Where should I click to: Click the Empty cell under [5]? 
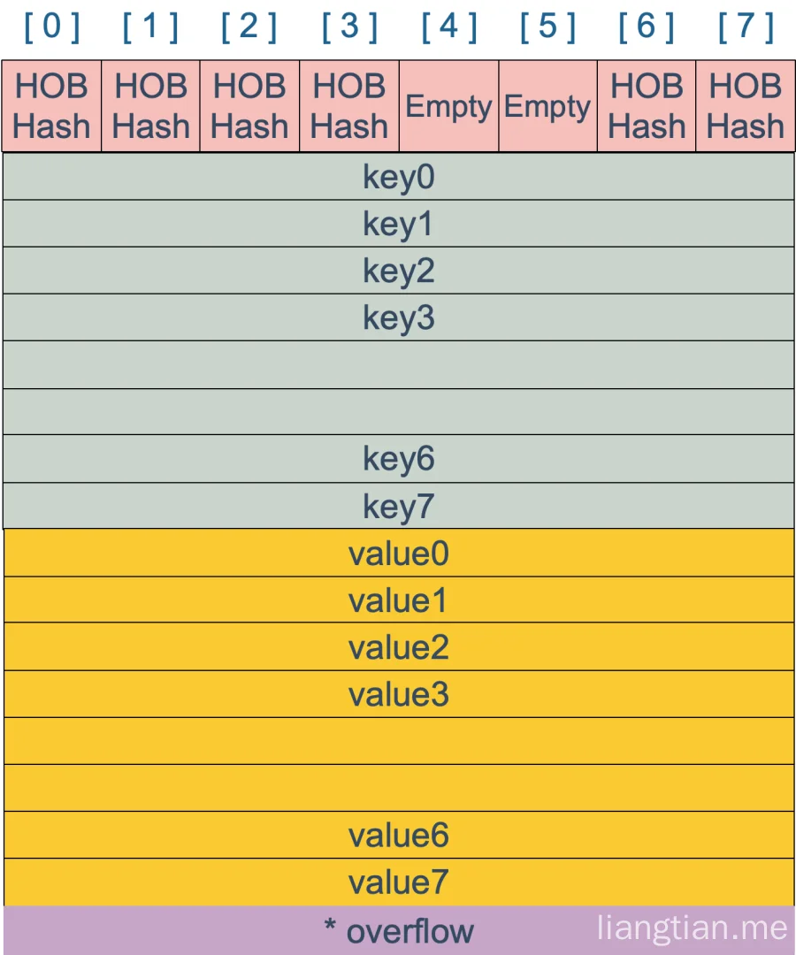tap(548, 106)
